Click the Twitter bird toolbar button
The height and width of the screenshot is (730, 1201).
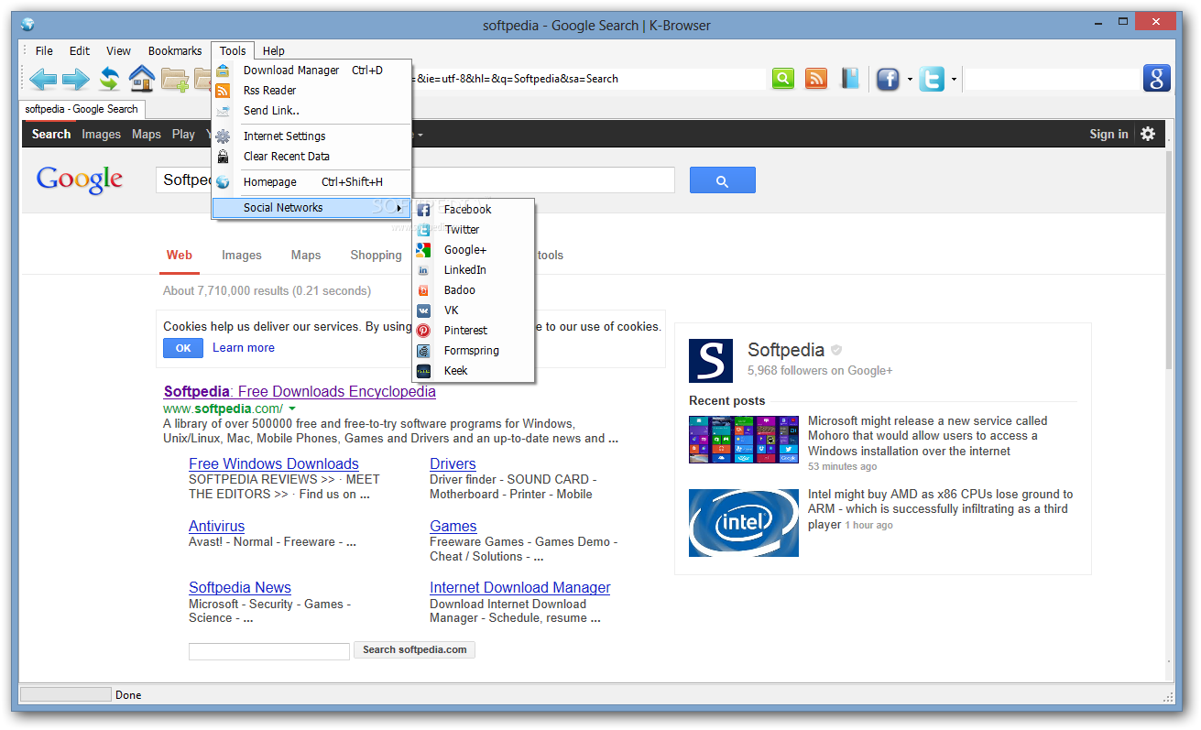932,79
